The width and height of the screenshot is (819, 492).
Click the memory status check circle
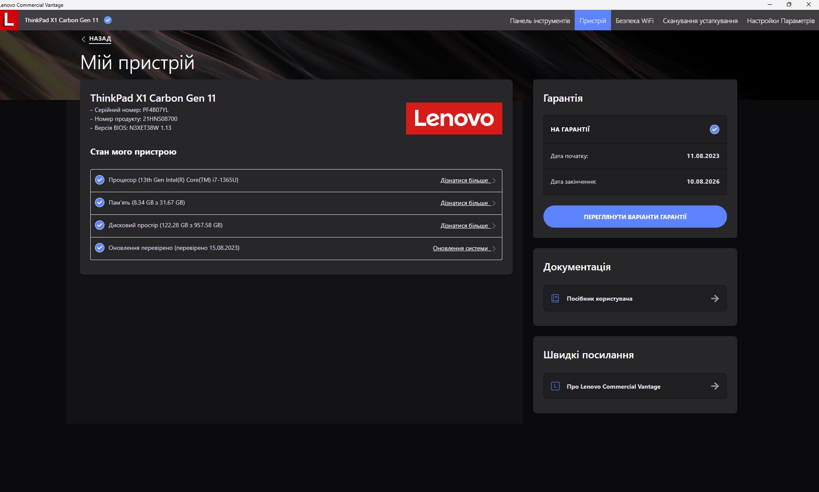click(100, 203)
